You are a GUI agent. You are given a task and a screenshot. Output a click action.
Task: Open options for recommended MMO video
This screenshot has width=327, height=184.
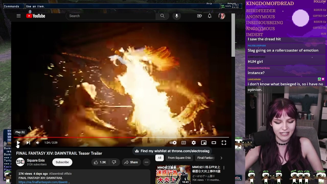[x=224, y=168]
